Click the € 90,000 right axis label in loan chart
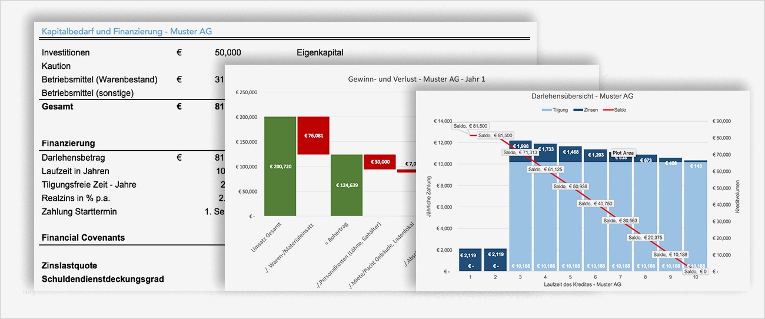Viewport: 765px width, 319px height. [x=721, y=121]
